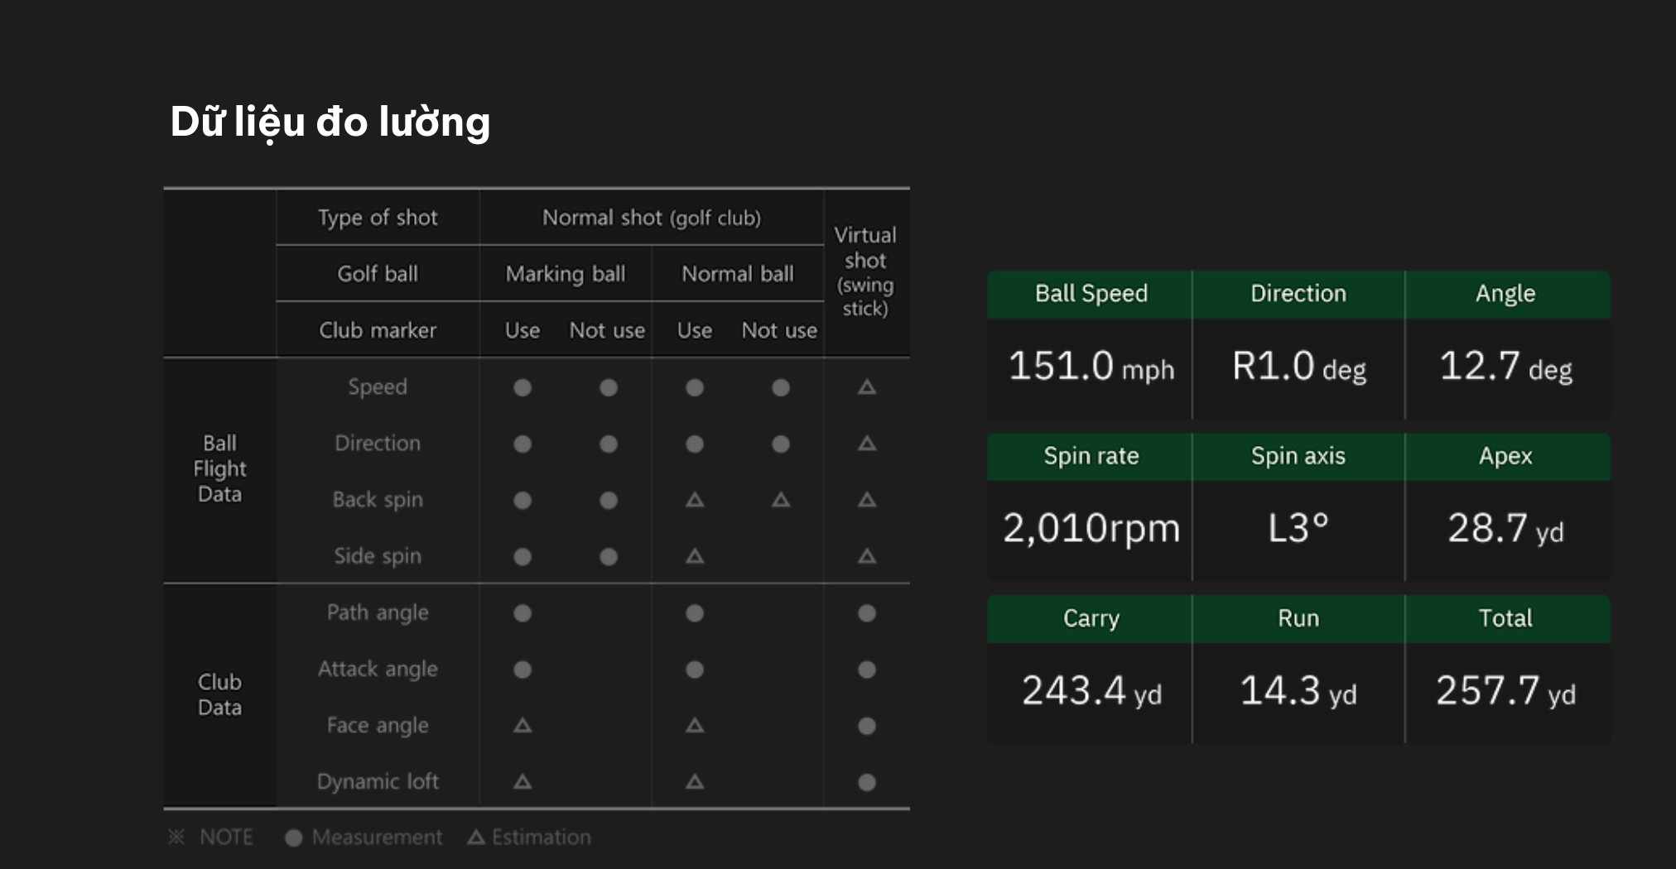Screen dimensions: 1676x869
Task: Click the '2,010rpm' value
Action: [1091, 528]
